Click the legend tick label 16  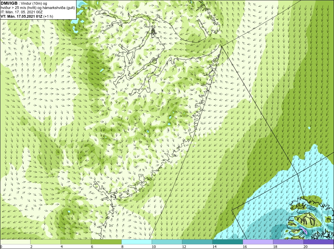(245, 247)
